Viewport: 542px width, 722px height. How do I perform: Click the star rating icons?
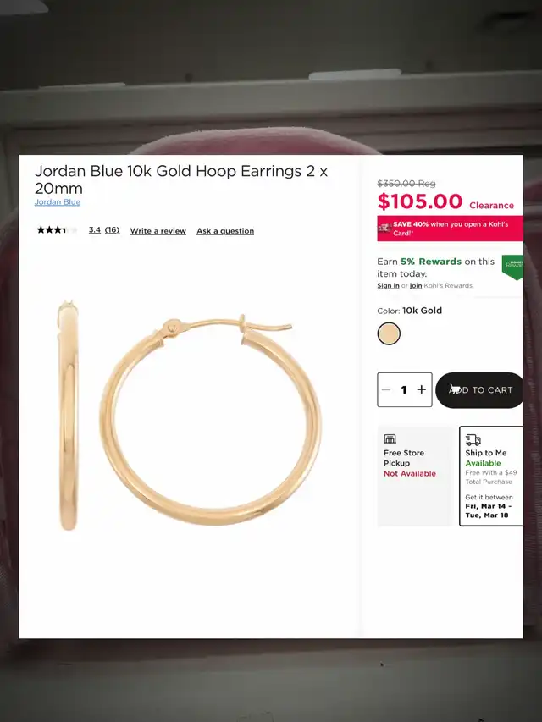tap(55, 230)
